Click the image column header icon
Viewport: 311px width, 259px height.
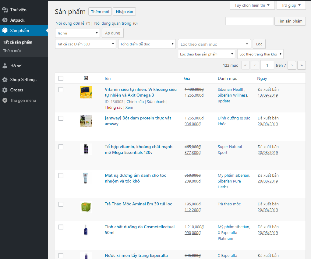pyautogui.click(x=86, y=78)
